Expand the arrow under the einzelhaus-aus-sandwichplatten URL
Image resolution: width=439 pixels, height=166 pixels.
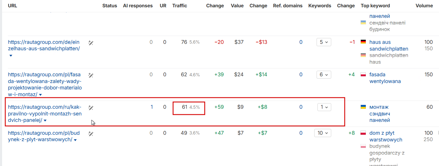(11, 56)
